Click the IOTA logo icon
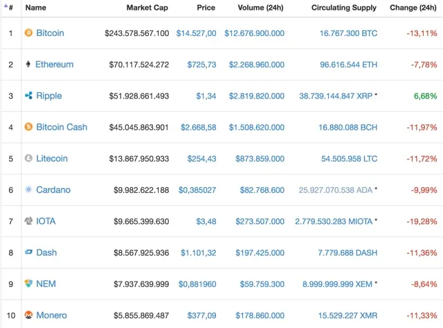This screenshot has height=328, width=443. (x=28, y=221)
